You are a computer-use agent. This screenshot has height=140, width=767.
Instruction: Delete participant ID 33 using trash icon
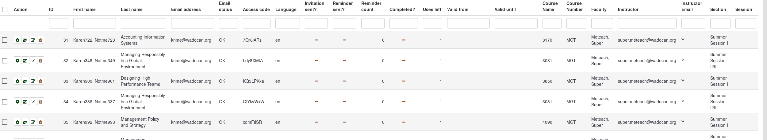[x=40, y=81]
